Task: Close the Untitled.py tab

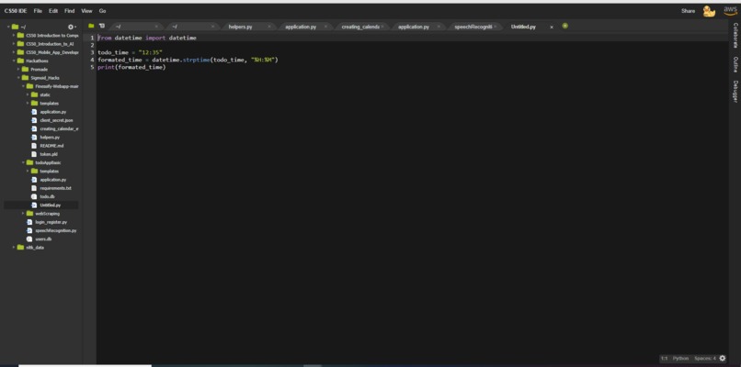Action: (551, 27)
